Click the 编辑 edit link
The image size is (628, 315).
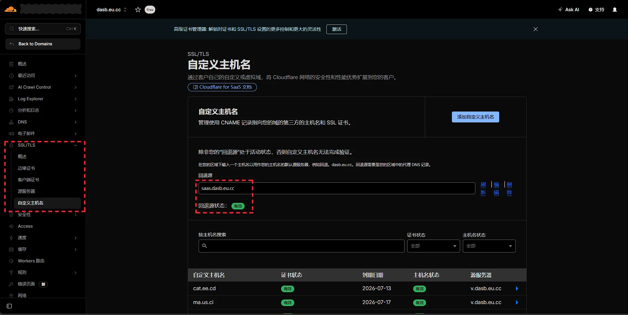[x=496, y=188]
